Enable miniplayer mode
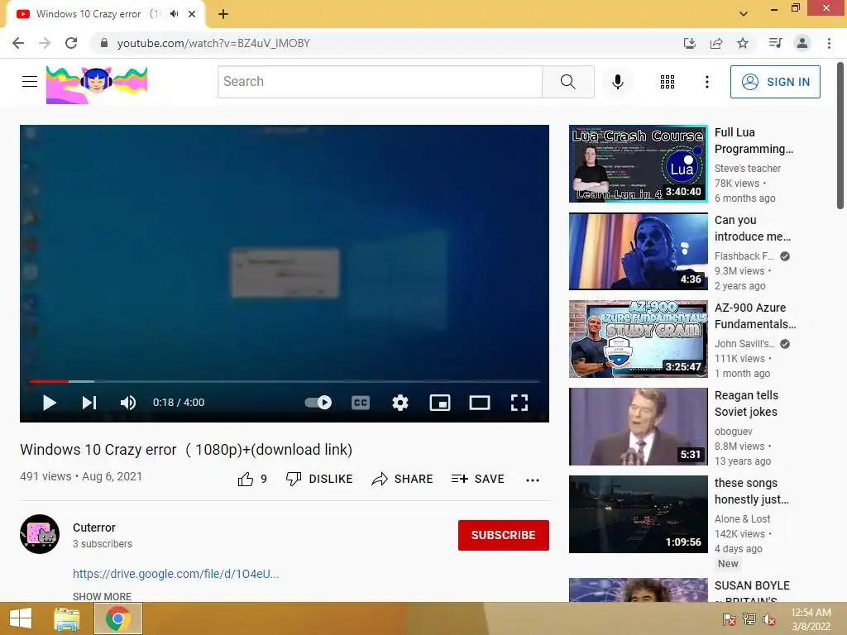The image size is (847, 635). (440, 403)
